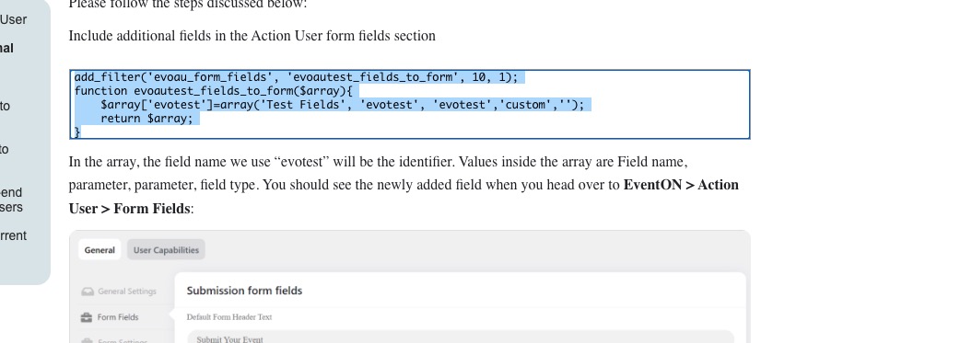972x343 pixels.
Task: Select the General tab in settings
Action: (x=100, y=250)
